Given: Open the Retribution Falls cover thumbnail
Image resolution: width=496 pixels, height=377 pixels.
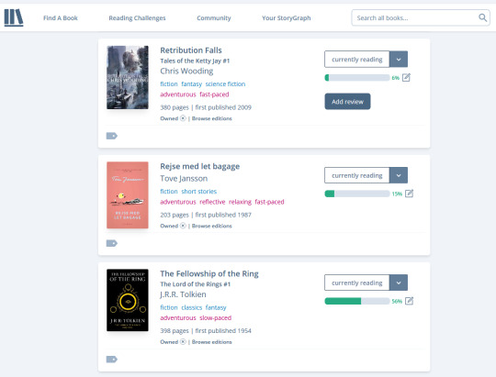Looking at the screenshot, I should (x=128, y=77).
